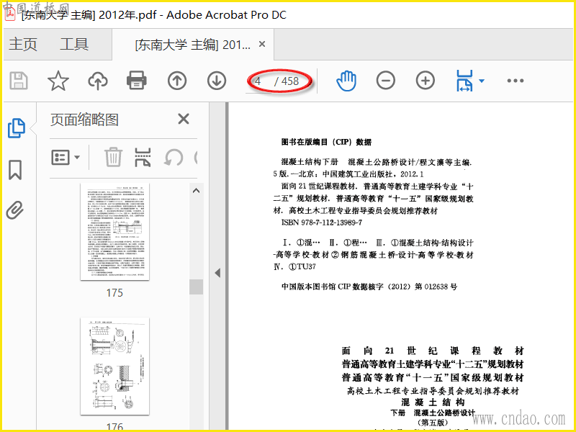Viewport: 576px width, 432px height.
Task: Close the 页面缩略图 panel
Action: [x=184, y=119]
